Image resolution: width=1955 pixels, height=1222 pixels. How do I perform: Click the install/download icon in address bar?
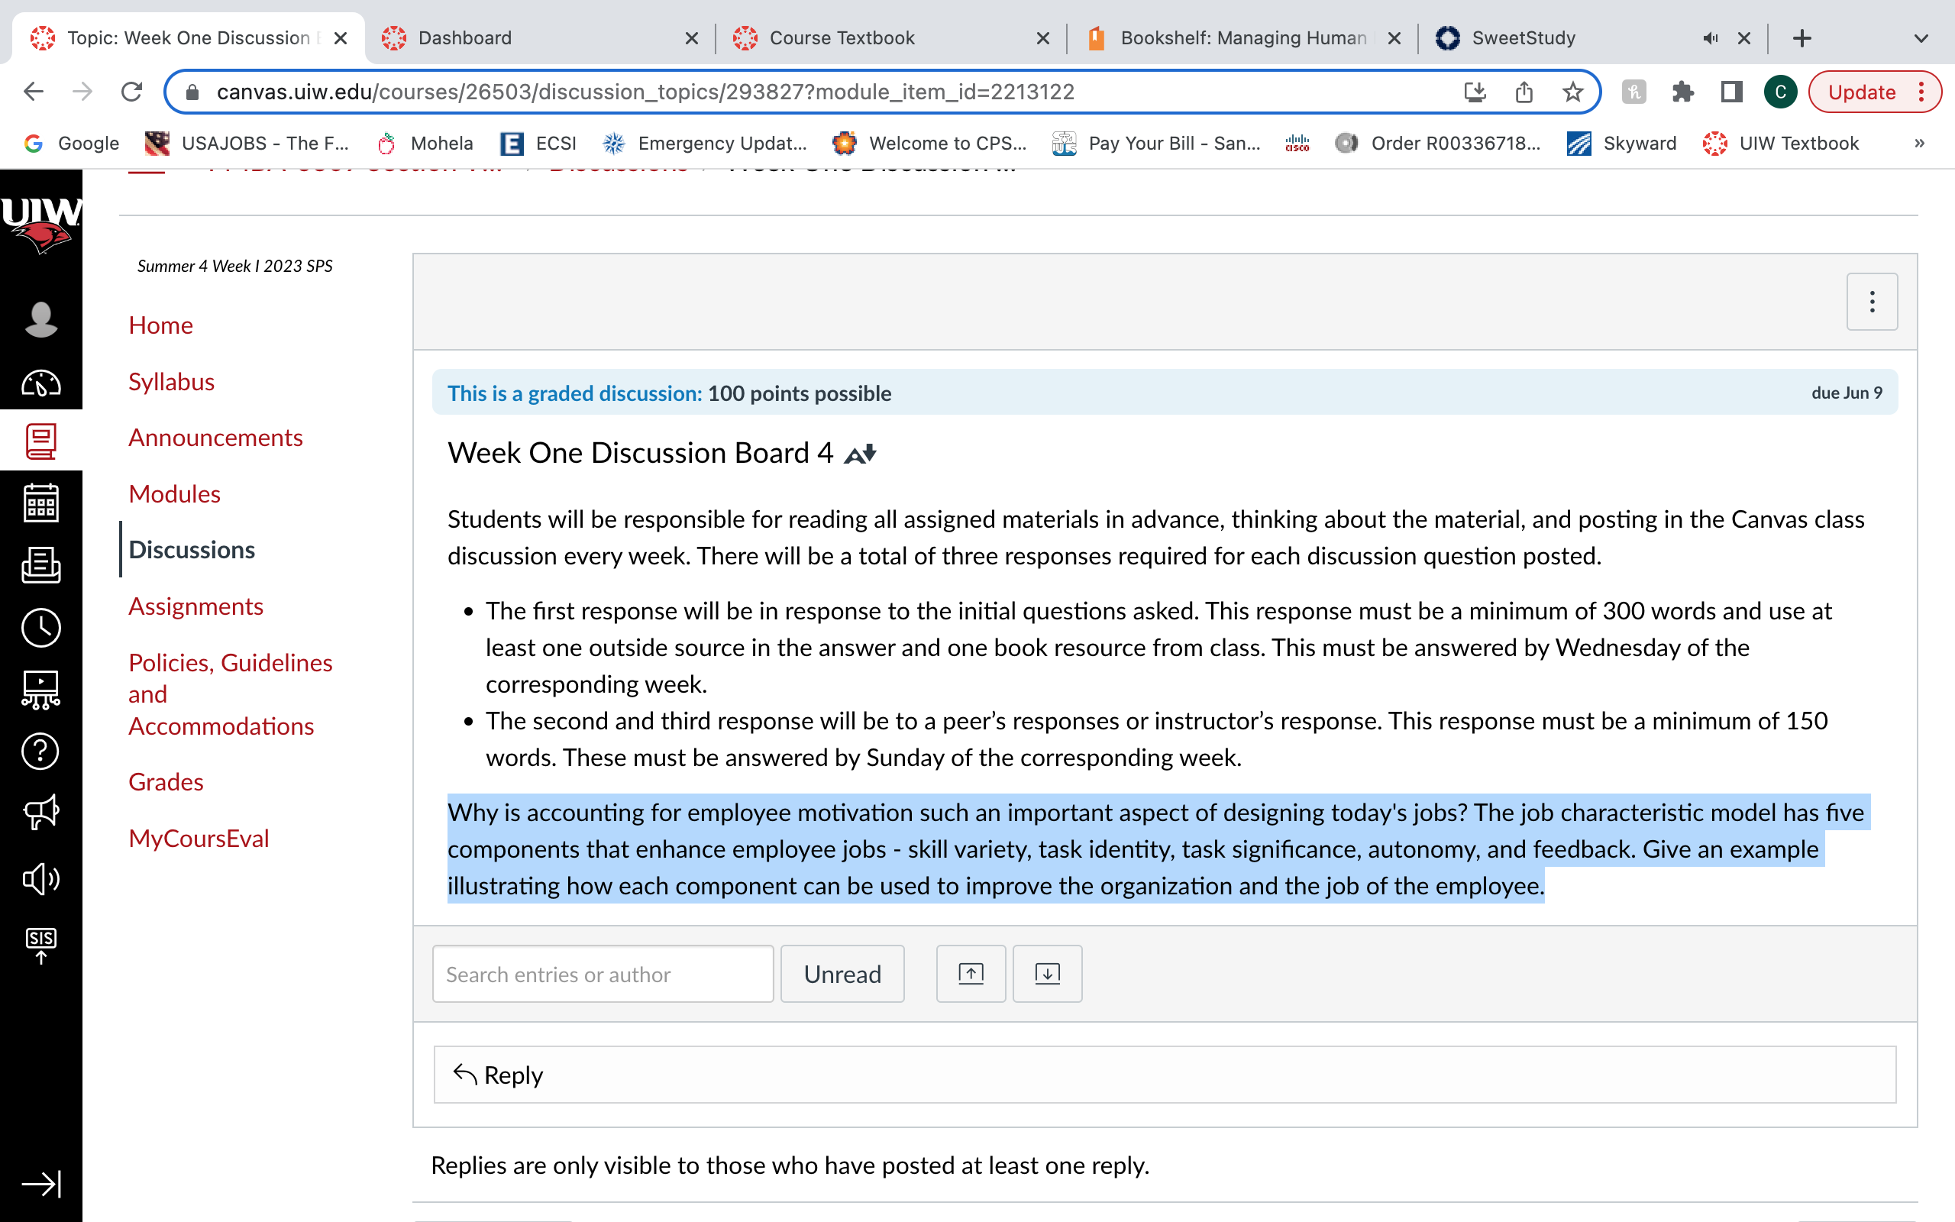1475,92
